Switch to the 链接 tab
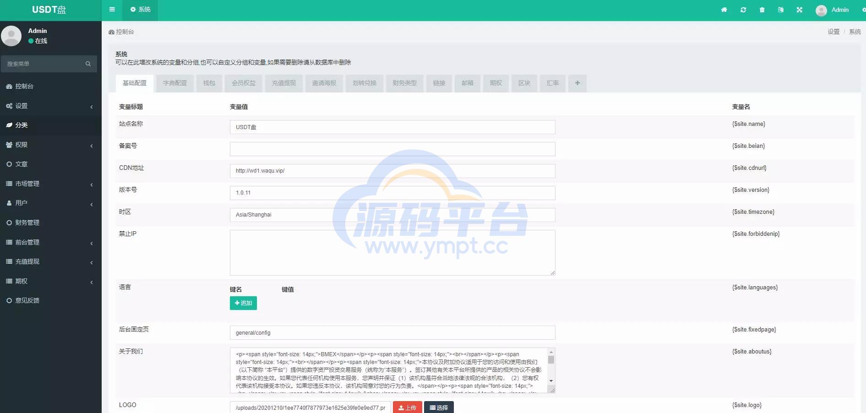This screenshot has width=866, height=413. pyautogui.click(x=439, y=83)
